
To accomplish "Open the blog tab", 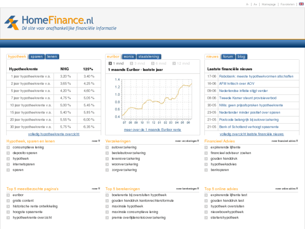I will (x=241, y=57).
